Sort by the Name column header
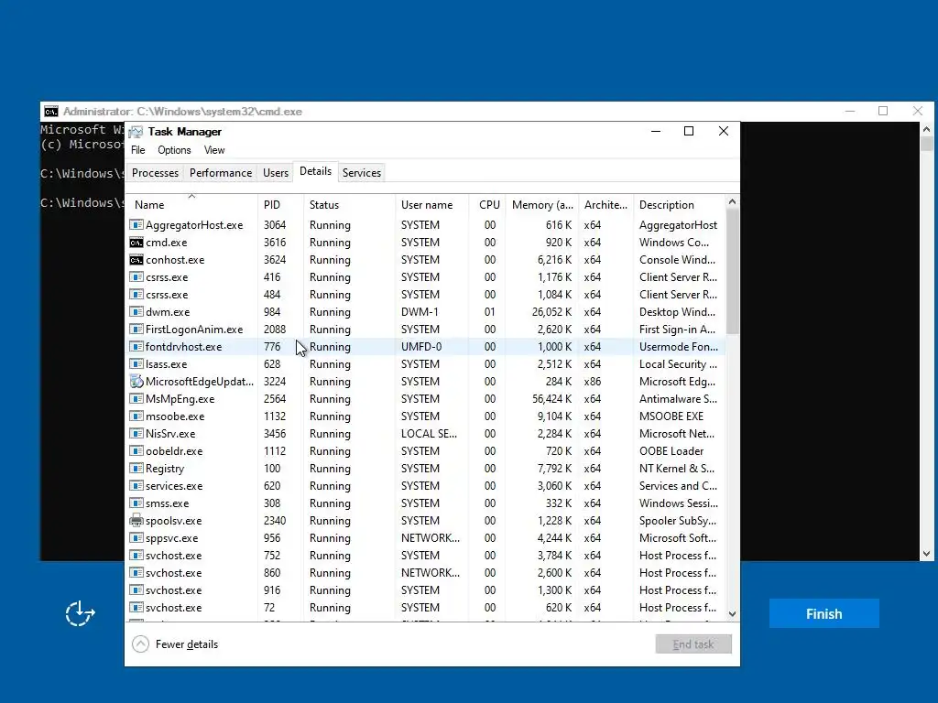 click(x=192, y=204)
